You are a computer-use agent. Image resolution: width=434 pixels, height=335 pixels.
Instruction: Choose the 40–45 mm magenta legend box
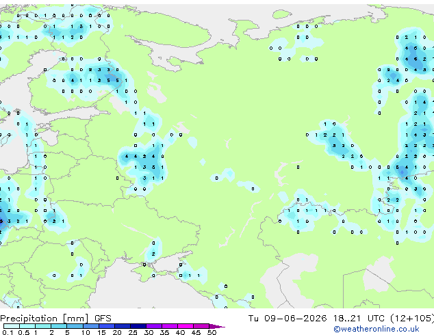point(186,326)
